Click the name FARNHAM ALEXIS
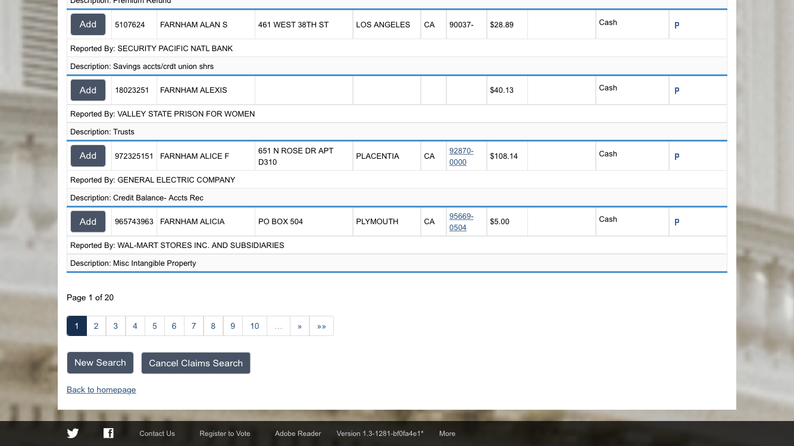The height and width of the screenshot is (446, 794). pos(193,90)
